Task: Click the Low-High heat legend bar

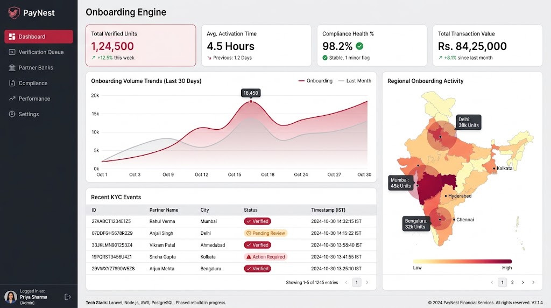Action: [462, 261]
